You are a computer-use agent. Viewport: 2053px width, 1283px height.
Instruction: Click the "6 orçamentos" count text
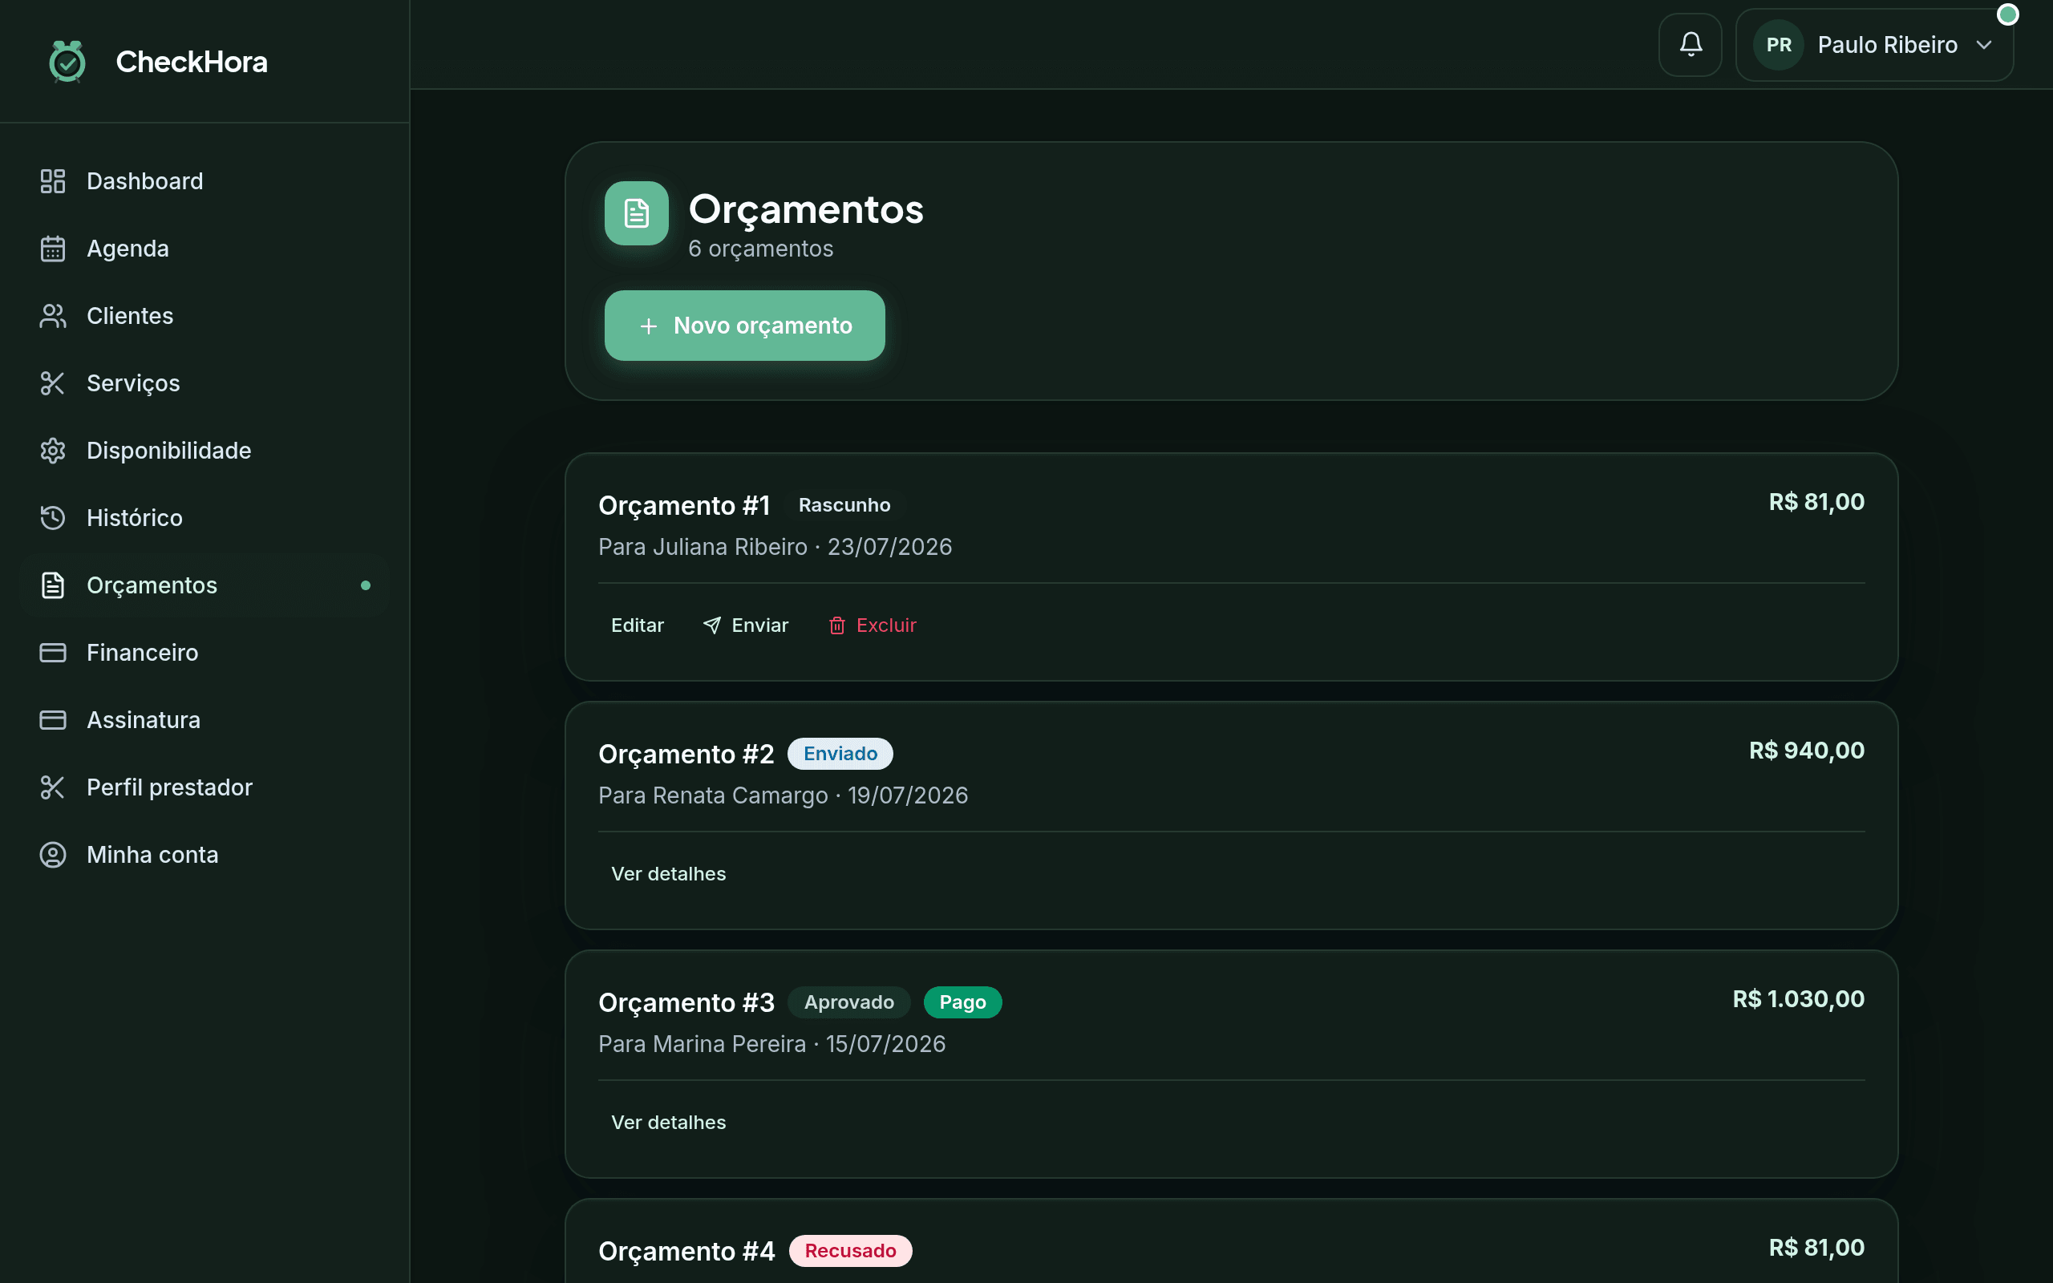pos(760,249)
